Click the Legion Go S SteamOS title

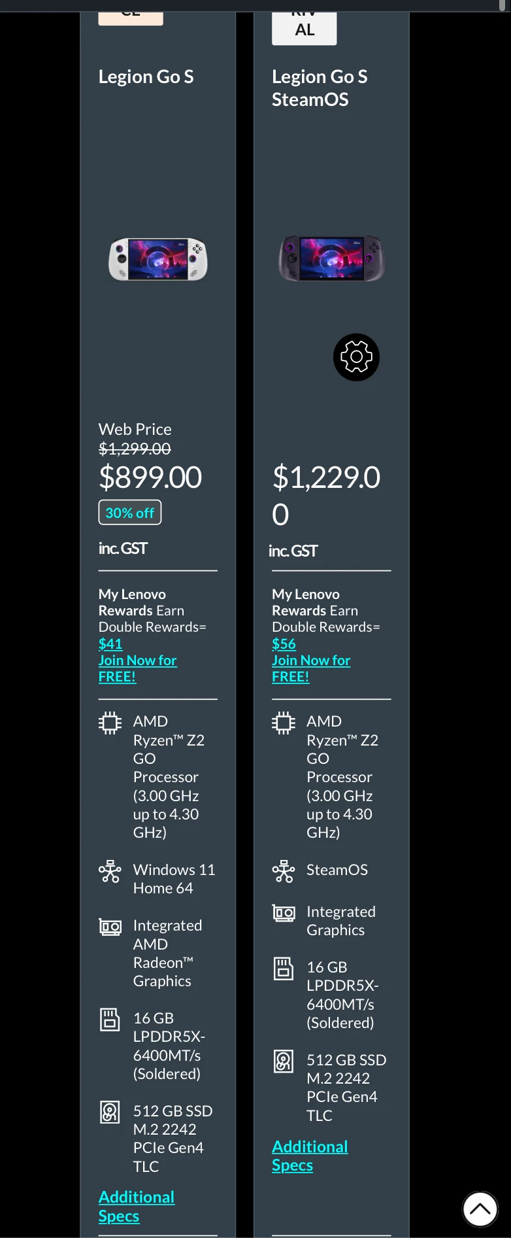320,88
